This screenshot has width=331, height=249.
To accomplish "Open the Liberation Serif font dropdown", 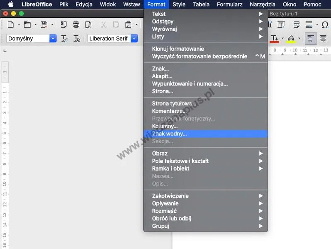I will coord(134,39).
